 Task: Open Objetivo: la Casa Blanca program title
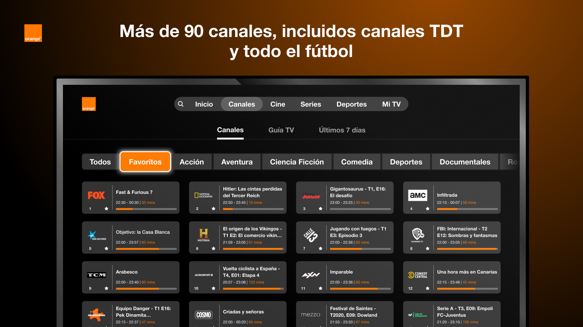coord(143,232)
